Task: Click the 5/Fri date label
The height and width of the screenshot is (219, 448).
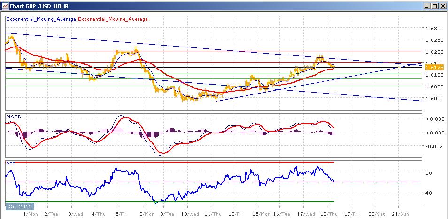Action: click(x=121, y=213)
